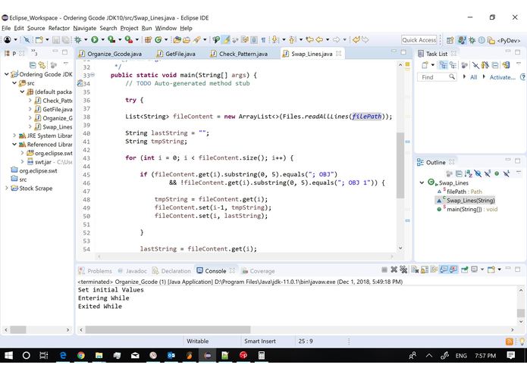The width and height of the screenshot is (527, 374).
Task: Click Collapse All in Package Explorer
Action: (33, 65)
